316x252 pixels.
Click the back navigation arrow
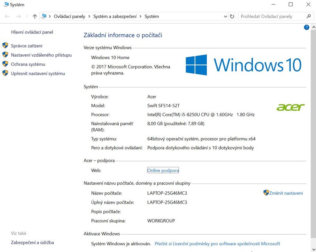[7, 16]
